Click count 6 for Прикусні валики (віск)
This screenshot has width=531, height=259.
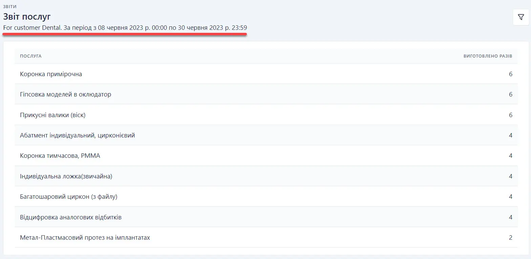coord(511,115)
